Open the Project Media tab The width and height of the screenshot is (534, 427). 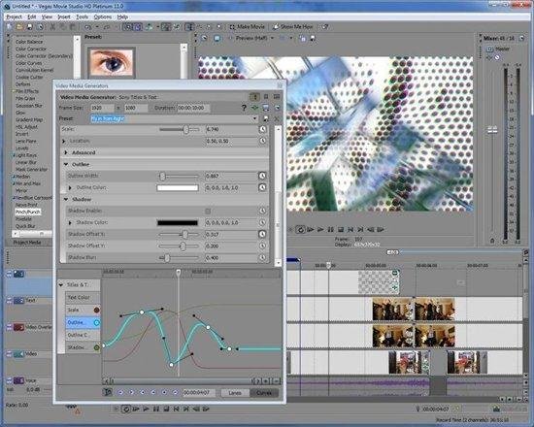click(27, 243)
